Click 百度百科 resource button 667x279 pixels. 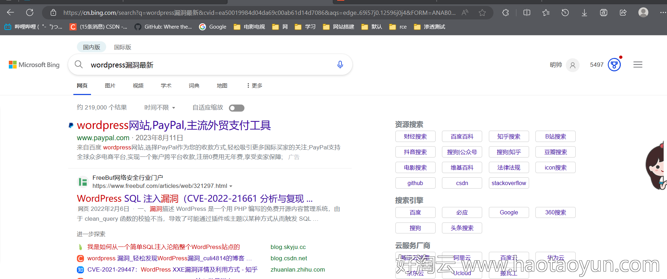click(462, 136)
